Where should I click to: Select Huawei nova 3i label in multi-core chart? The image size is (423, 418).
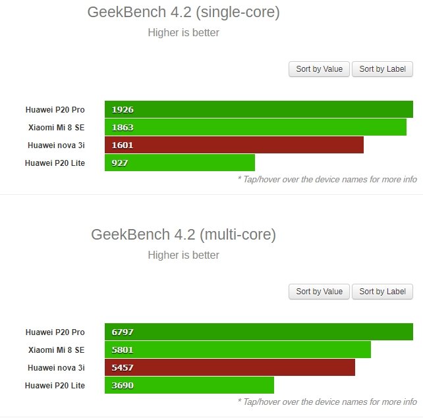56,367
